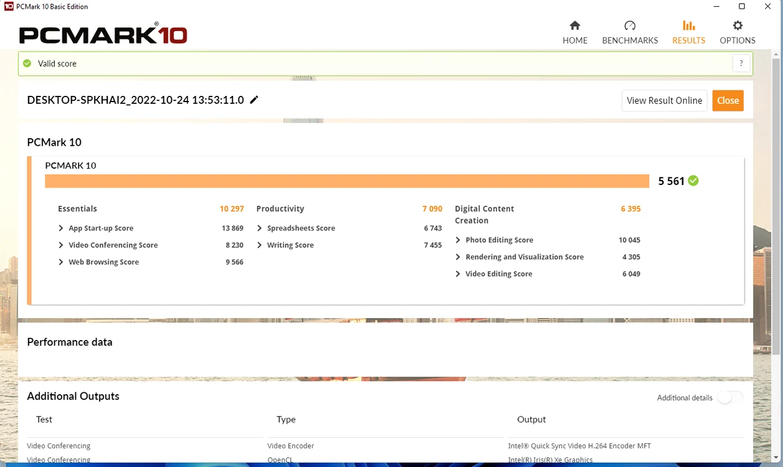
Task: Minimize the PCMark 10 window
Action: click(x=716, y=6)
